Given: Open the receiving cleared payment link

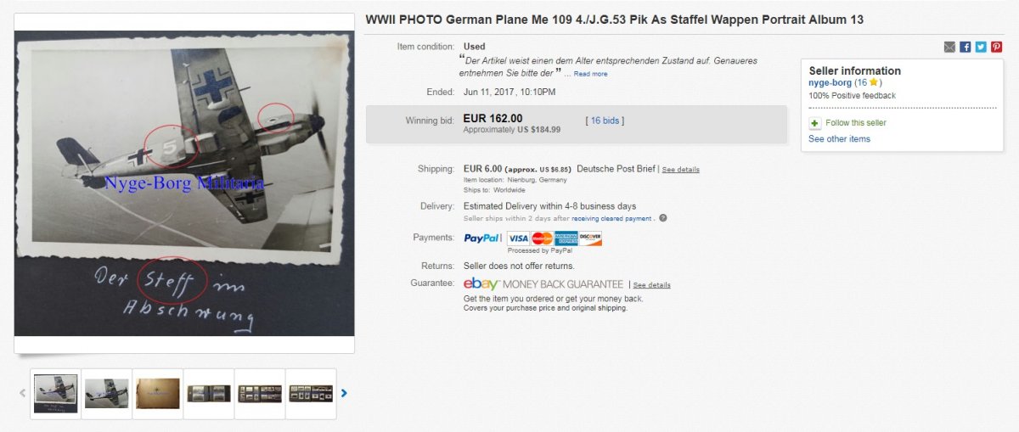Looking at the screenshot, I should coord(611,218).
